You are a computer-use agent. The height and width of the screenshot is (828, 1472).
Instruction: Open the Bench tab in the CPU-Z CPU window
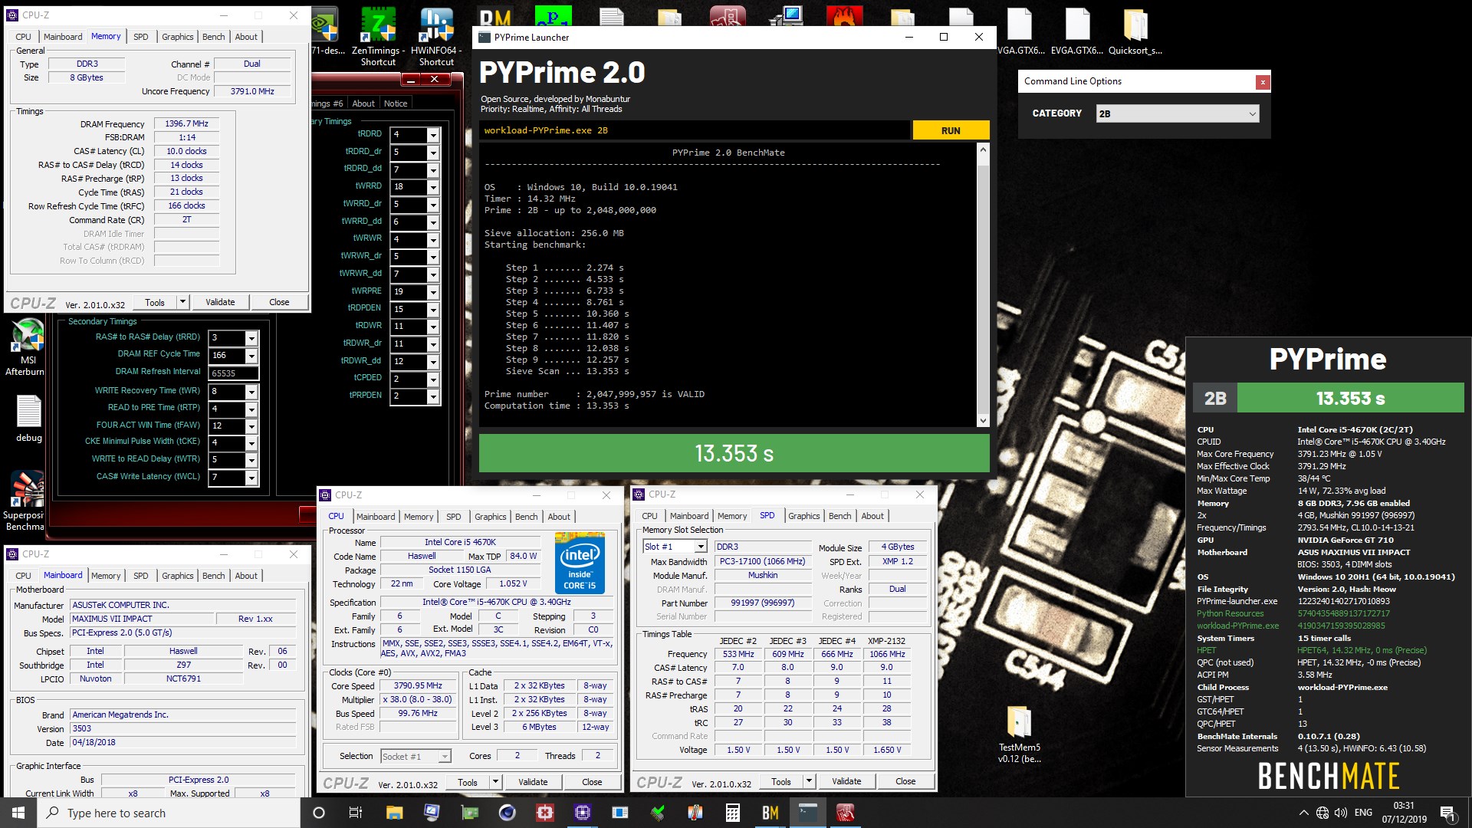526,517
